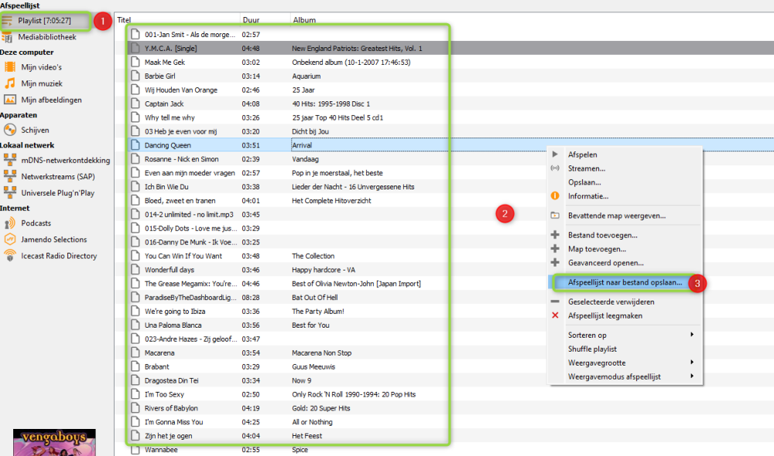Open the Podcasts icon under Internet

(10, 223)
